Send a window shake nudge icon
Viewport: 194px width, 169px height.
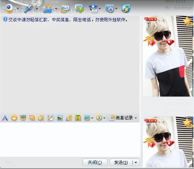pyautogui.click(x=32, y=118)
